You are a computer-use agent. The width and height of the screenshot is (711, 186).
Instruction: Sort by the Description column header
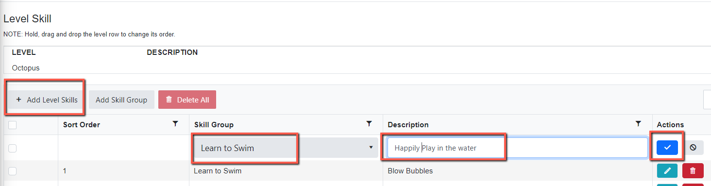408,125
